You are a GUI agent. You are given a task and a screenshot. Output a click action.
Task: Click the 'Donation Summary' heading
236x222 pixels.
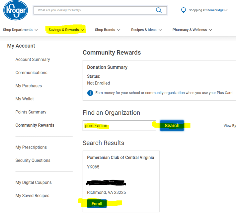coord(107,67)
